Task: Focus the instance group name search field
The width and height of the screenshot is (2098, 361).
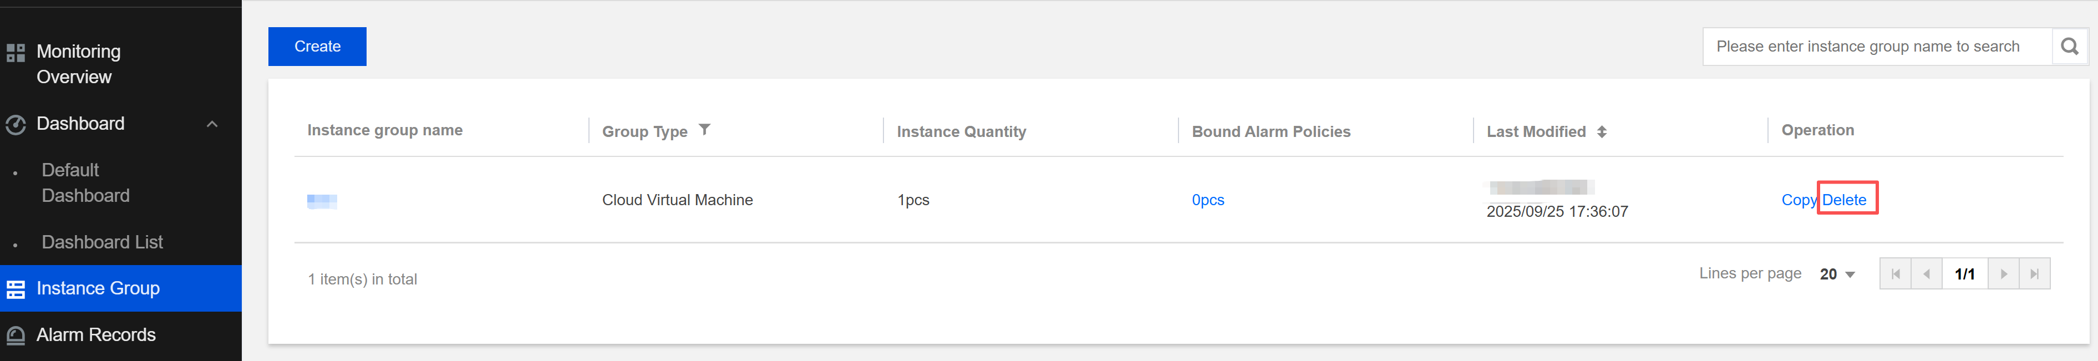Action: 1877,47
